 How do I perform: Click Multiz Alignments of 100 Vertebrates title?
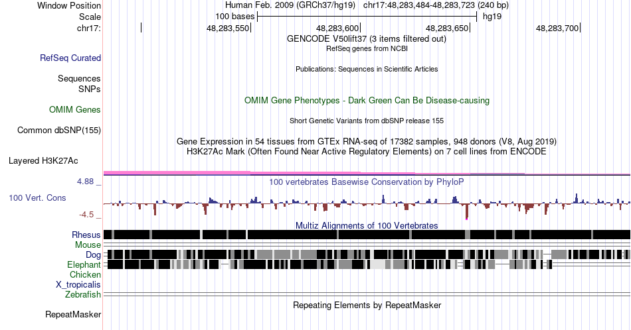click(367, 225)
